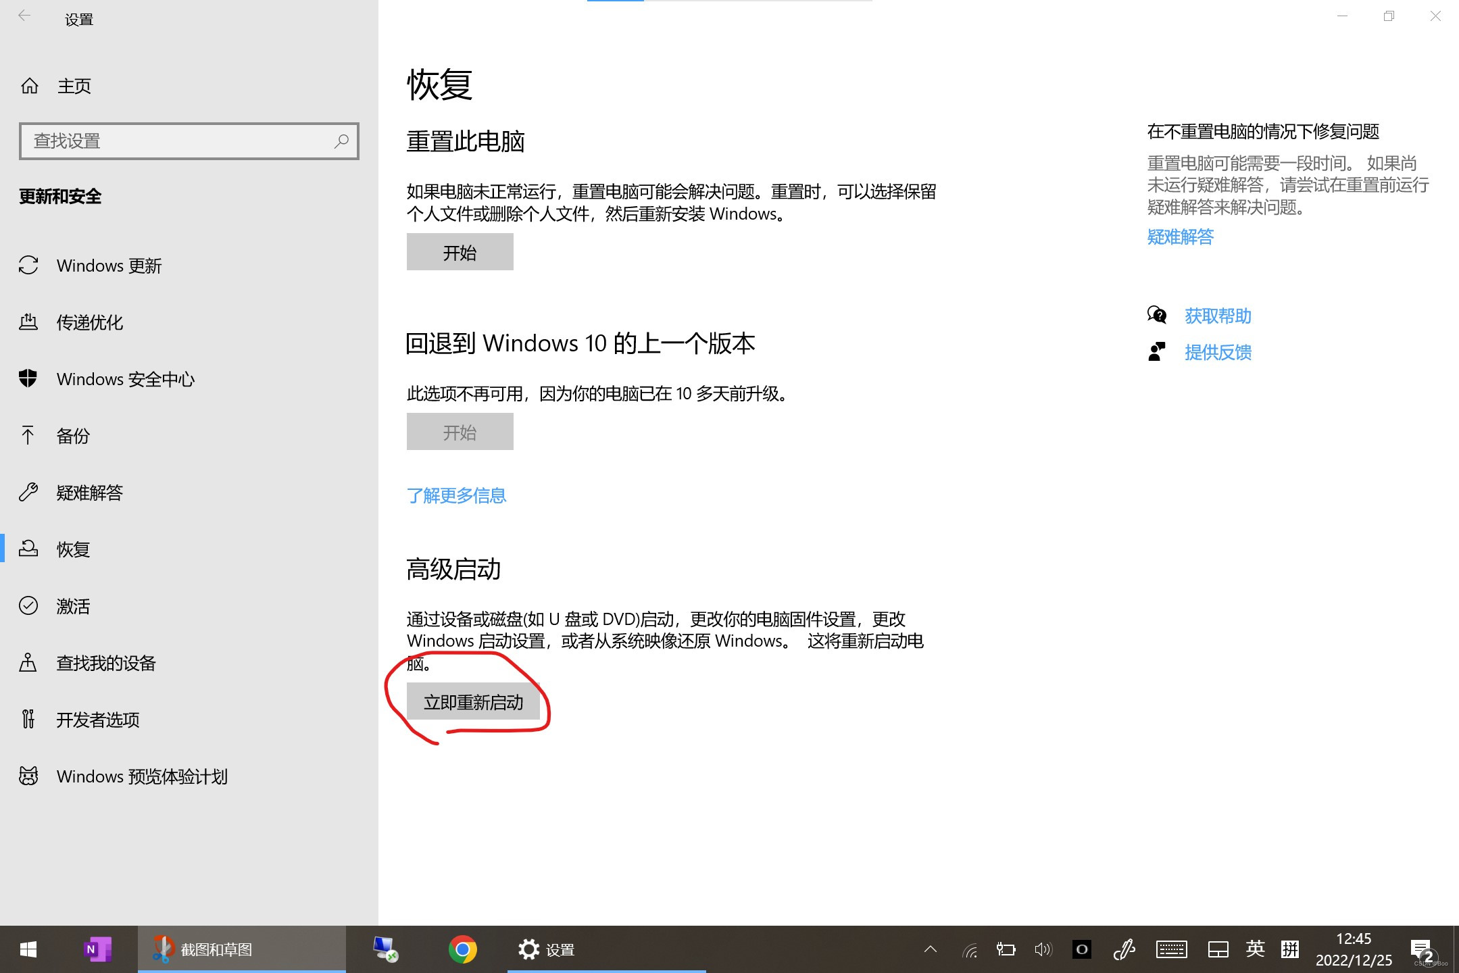Click Restart now (立即重新启动) button
The width and height of the screenshot is (1459, 973).
coord(473,703)
